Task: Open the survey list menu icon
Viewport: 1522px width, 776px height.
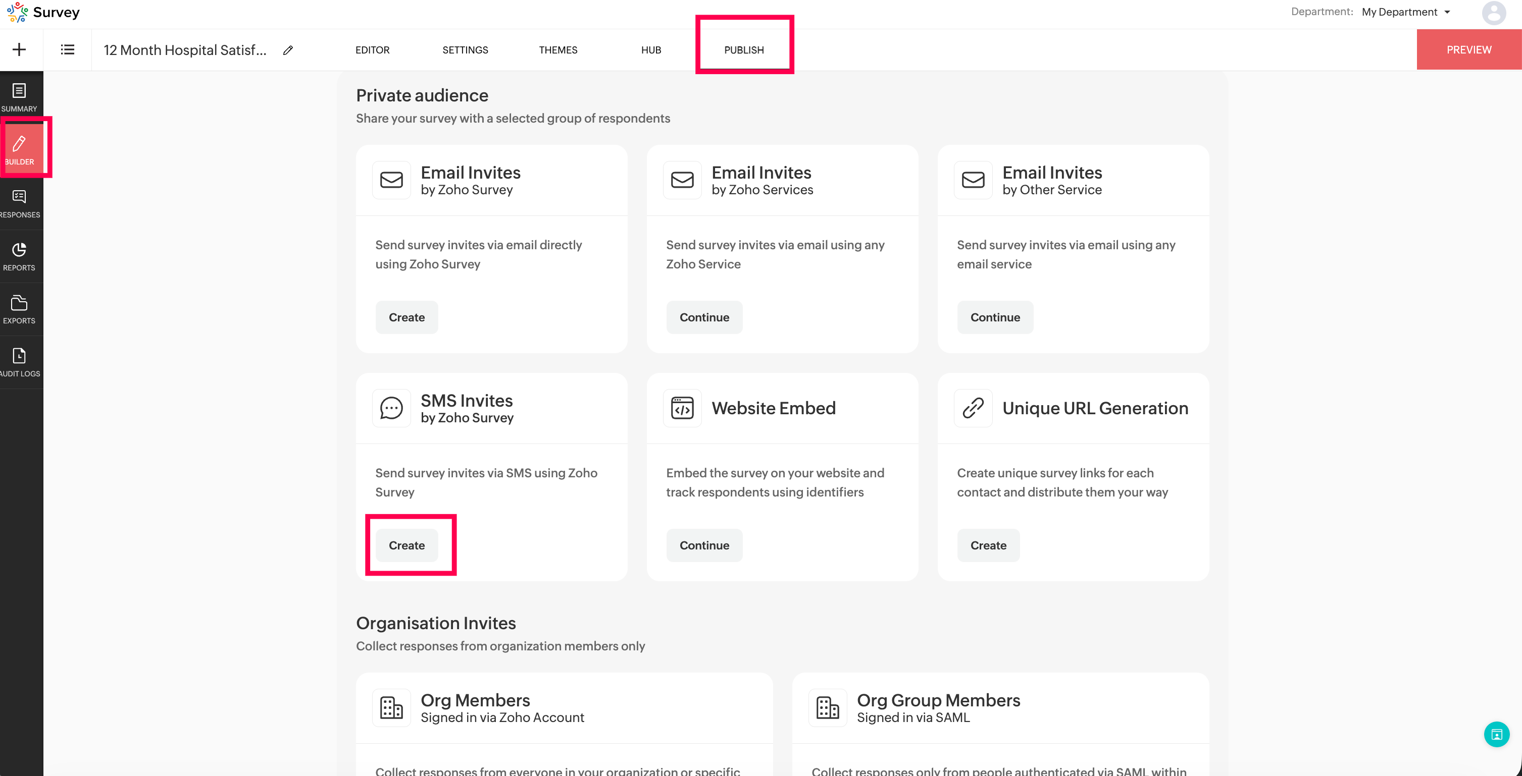Action: (67, 49)
